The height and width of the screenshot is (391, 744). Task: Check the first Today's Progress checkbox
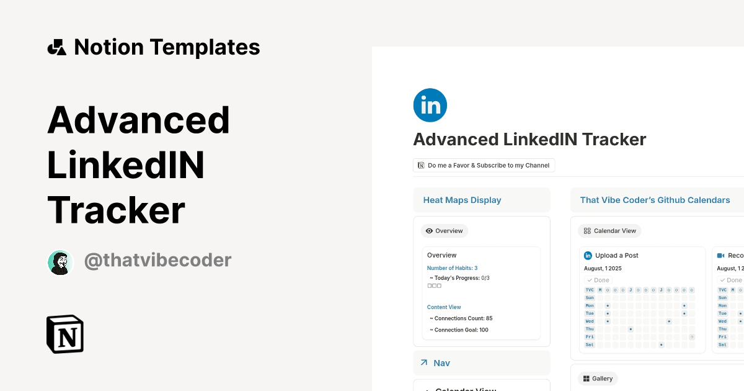pyautogui.click(x=429, y=285)
